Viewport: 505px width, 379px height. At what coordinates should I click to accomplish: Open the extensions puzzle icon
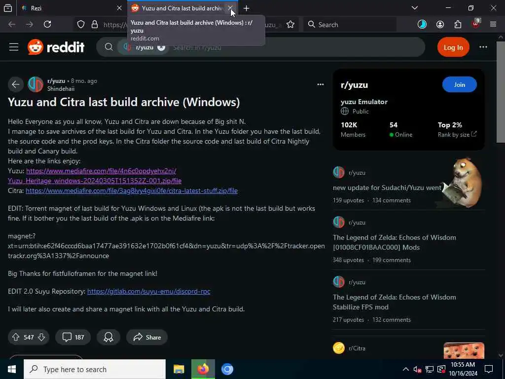pos(458,25)
